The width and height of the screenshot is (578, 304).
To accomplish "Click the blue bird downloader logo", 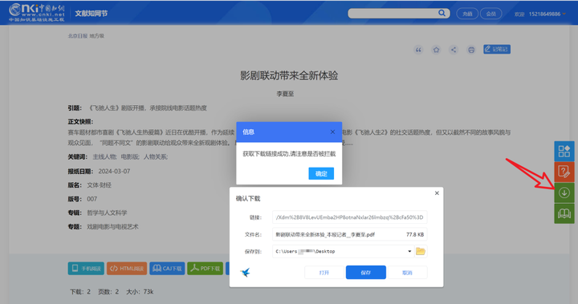I will pyautogui.click(x=245, y=272).
